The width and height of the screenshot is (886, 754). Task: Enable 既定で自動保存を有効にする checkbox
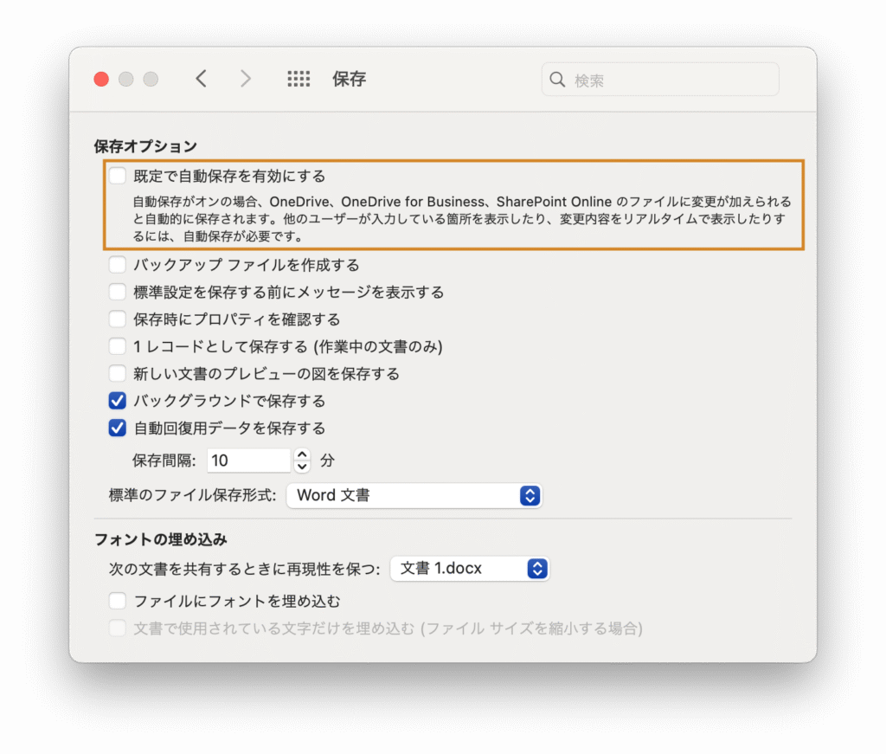118,176
